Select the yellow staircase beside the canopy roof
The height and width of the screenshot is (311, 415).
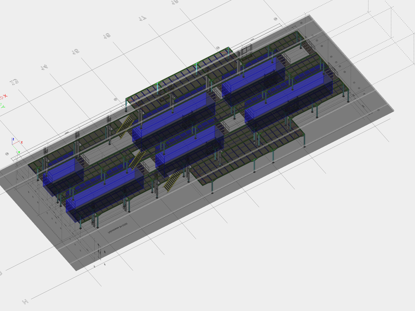125,125
